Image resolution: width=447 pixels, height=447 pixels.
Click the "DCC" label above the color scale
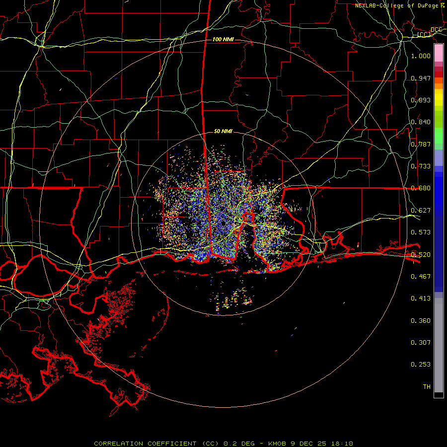pos(437,30)
